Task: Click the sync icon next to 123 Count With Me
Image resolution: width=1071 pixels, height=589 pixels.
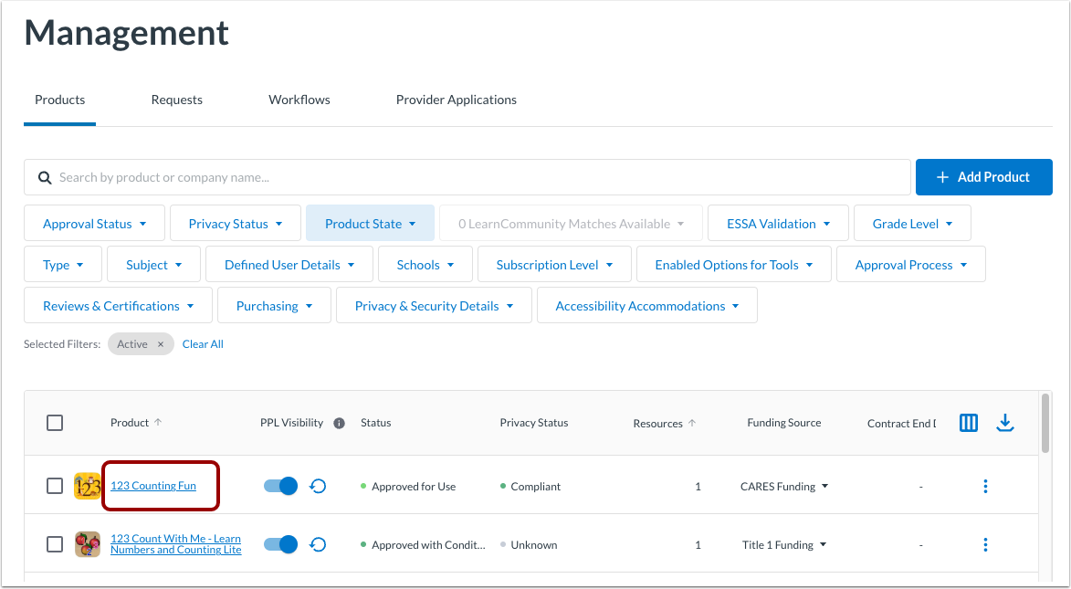Action: (x=318, y=544)
